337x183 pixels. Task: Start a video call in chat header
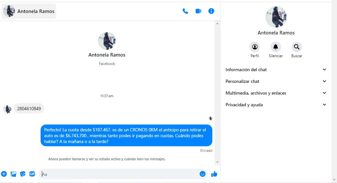tap(198, 11)
